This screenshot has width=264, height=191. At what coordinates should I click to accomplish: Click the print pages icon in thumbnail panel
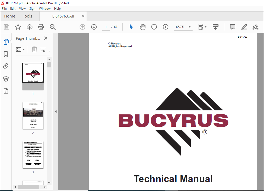click(x=43, y=49)
